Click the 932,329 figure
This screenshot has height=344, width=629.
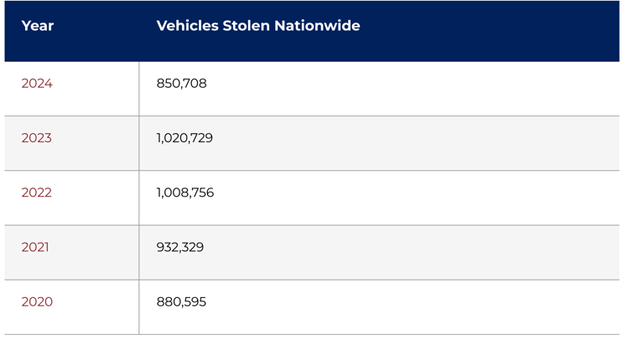pos(180,247)
